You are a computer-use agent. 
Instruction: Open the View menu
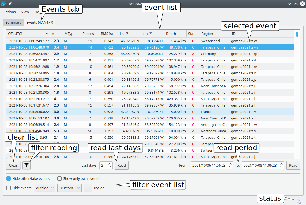[25, 12]
